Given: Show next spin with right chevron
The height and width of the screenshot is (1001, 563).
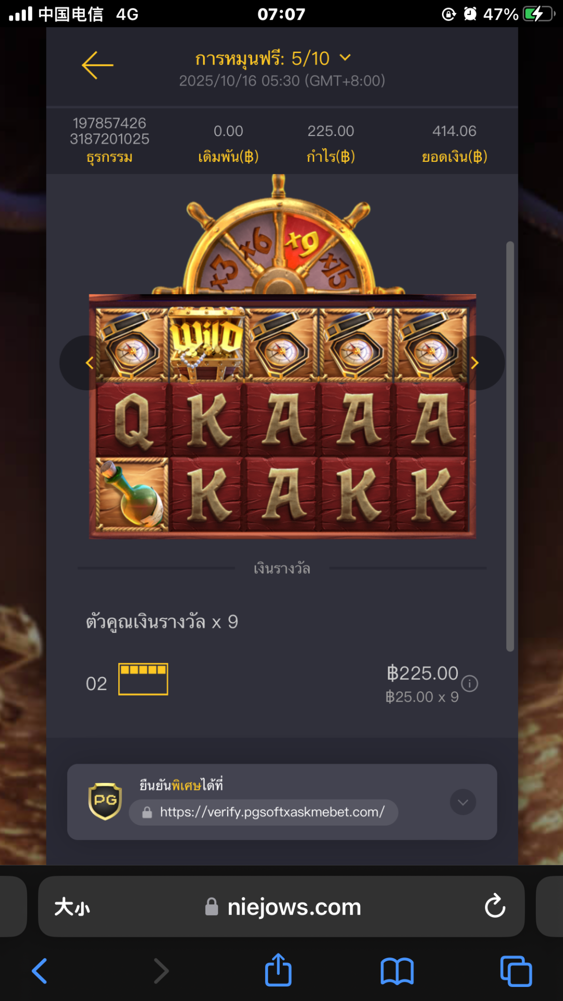Looking at the screenshot, I should [x=475, y=363].
